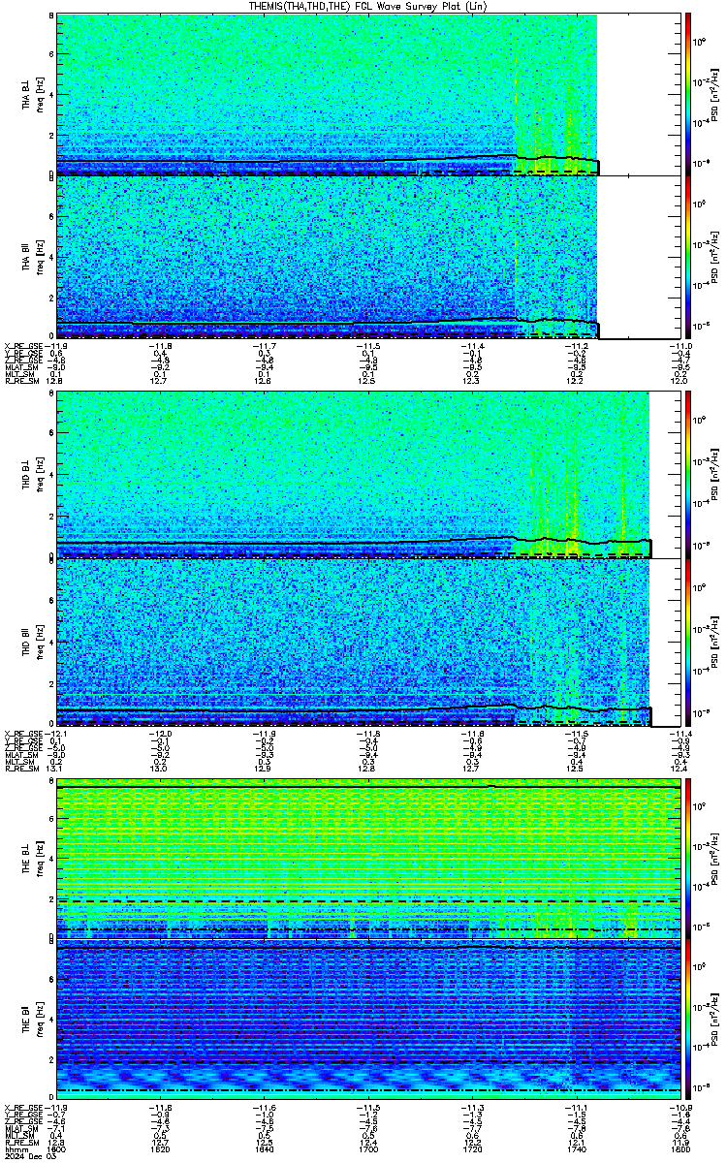Click the PSD color bar beside THA B∥

point(688,257)
